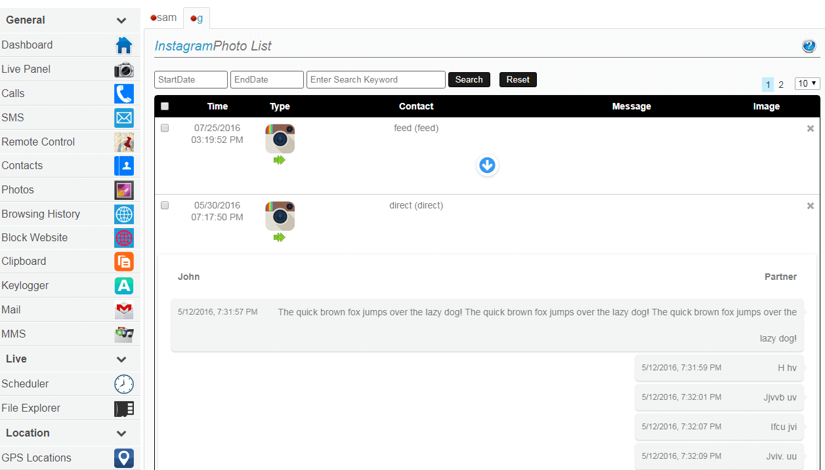
Task: Collapse the Live sidebar section
Action: [x=121, y=359]
